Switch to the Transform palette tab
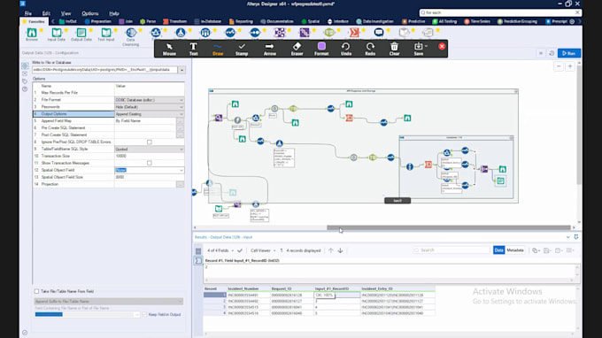Screen dimensions: 602x338 point(175,21)
